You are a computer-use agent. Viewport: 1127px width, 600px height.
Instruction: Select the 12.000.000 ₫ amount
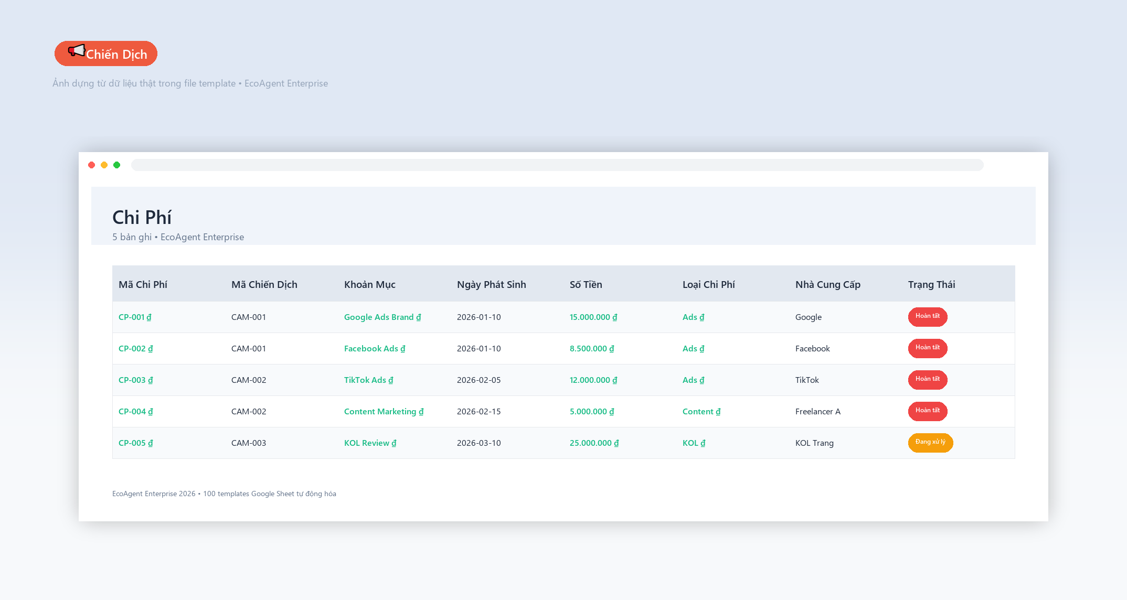tap(593, 380)
